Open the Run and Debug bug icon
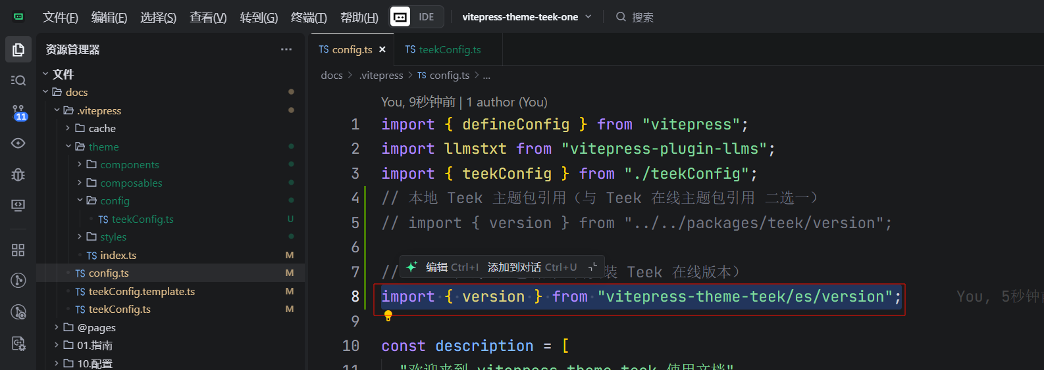 (18, 174)
